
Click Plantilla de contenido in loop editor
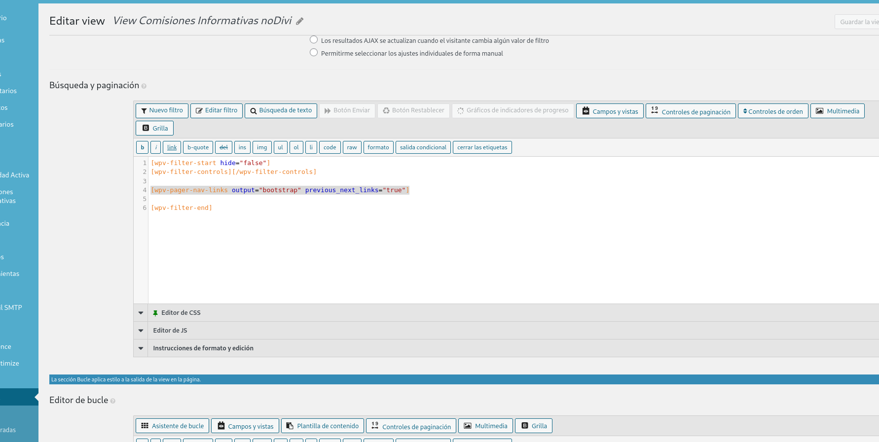pos(323,426)
